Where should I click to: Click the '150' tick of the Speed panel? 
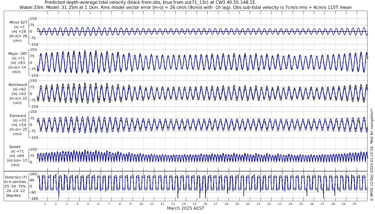[33, 149]
